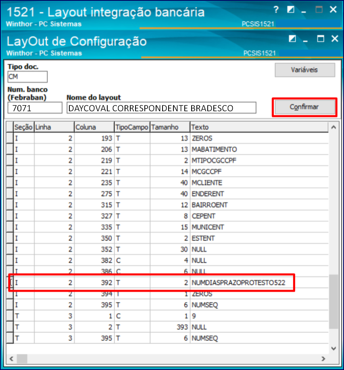
Task: Click the Confirmar button
Action: point(305,107)
